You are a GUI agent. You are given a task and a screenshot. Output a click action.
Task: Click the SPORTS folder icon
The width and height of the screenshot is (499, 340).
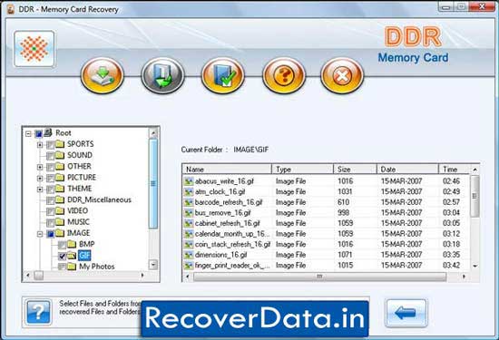(x=60, y=144)
